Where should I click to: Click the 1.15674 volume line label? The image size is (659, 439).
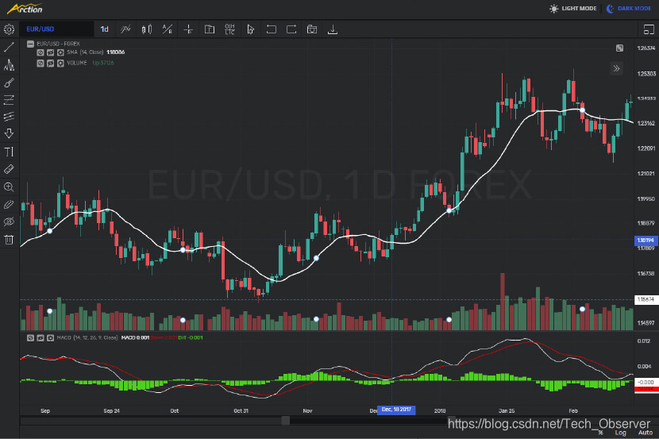click(x=646, y=299)
